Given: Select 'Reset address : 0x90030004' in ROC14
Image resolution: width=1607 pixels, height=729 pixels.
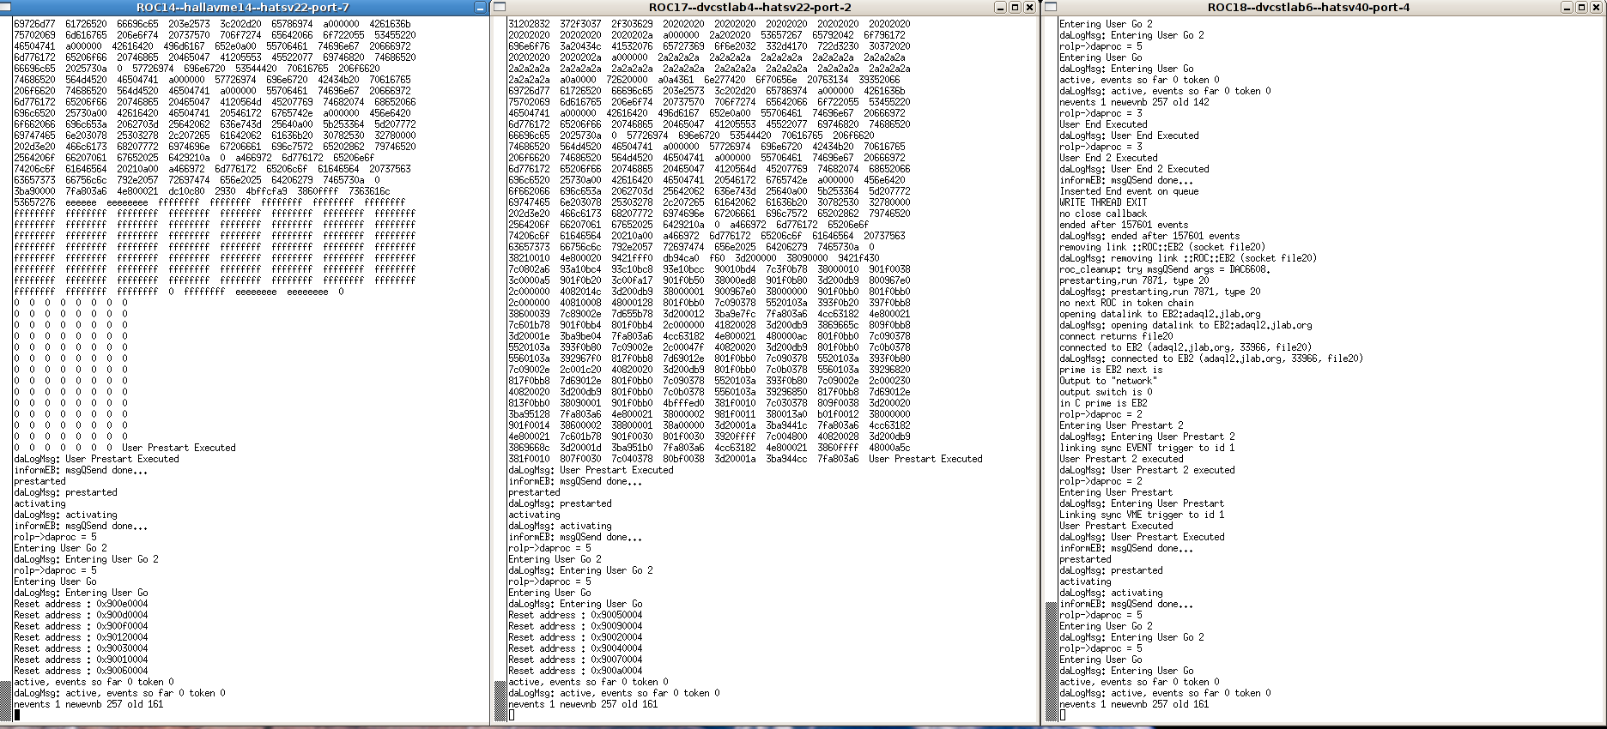Looking at the screenshot, I should 81,648.
